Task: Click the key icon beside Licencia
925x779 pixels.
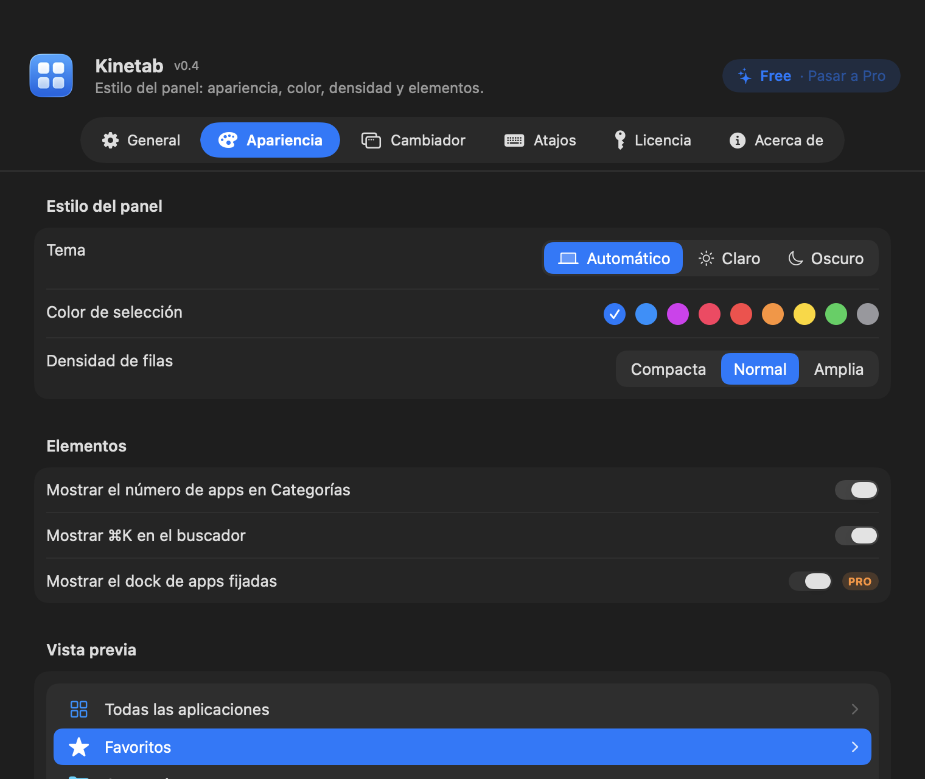Action: pos(620,140)
